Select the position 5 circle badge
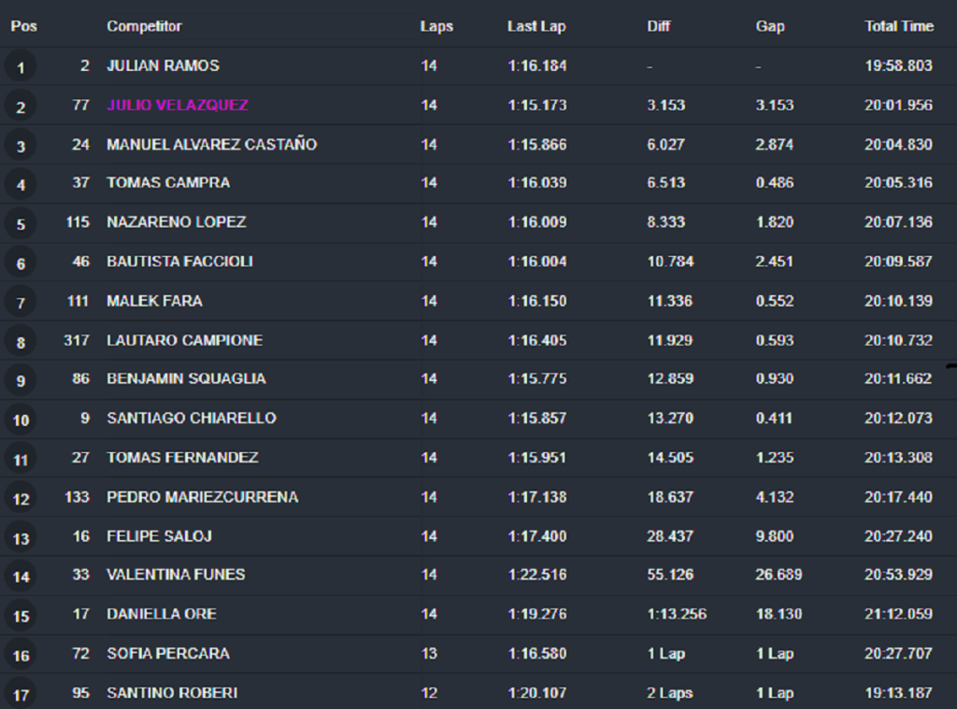Viewport: 957px width, 709px height. (x=21, y=223)
